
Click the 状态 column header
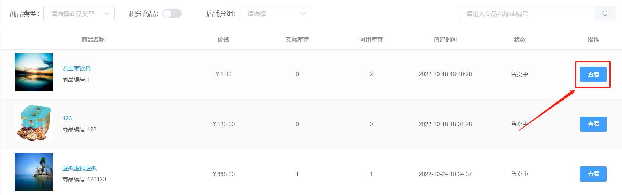520,40
